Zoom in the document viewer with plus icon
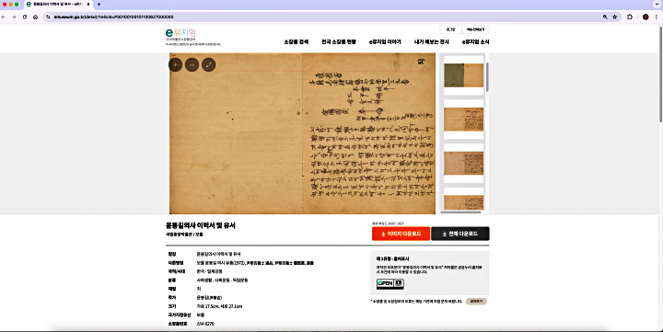Viewport: 663px width, 332px height. pos(176,64)
